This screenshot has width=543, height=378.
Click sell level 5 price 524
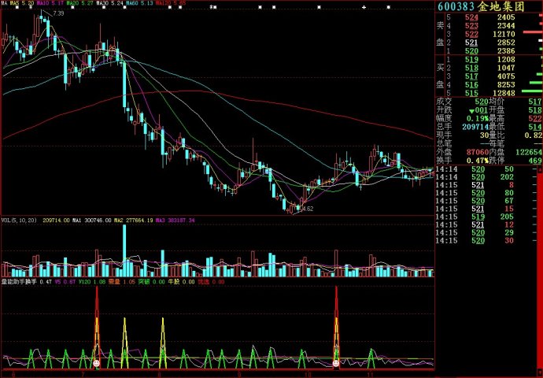[x=471, y=17]
